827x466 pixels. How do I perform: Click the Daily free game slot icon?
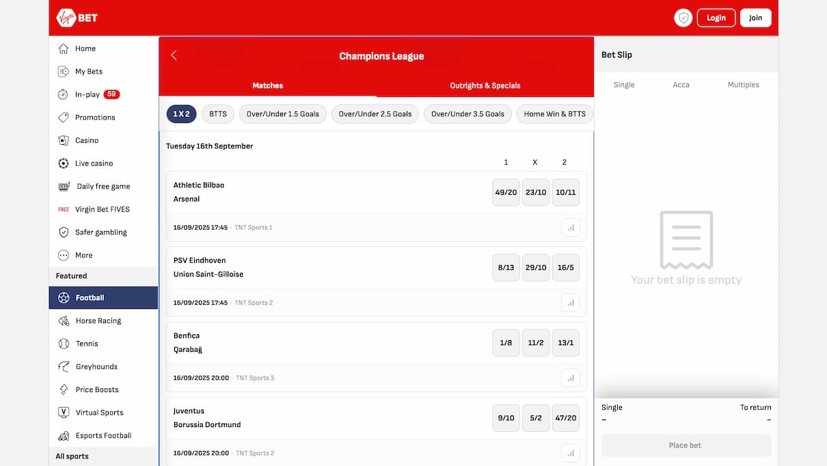click(64, 186)
